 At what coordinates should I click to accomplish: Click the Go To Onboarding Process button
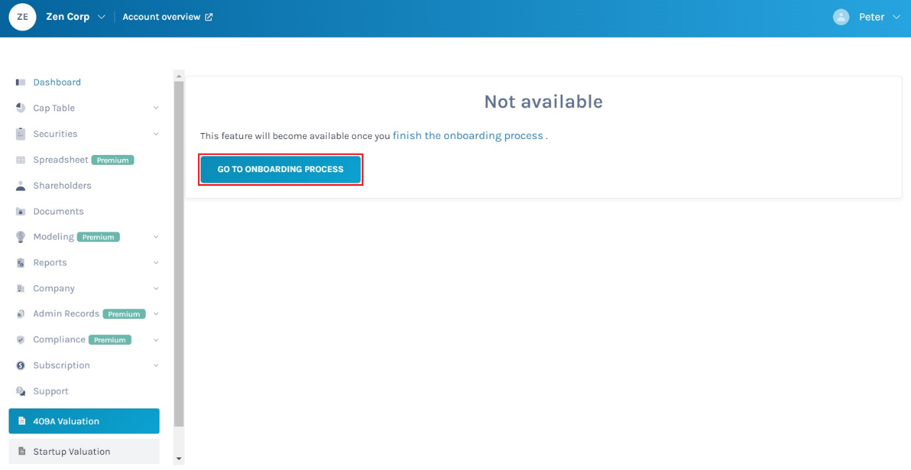(281, 169)
